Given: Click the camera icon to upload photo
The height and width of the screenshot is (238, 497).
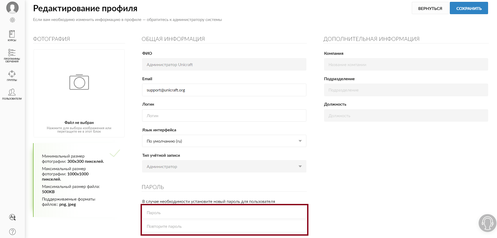Looking at the screenshot, I should coord(79,82).
